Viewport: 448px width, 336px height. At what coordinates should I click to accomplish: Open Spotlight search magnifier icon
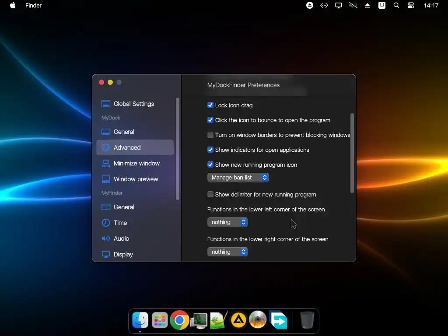coord(396,5)
